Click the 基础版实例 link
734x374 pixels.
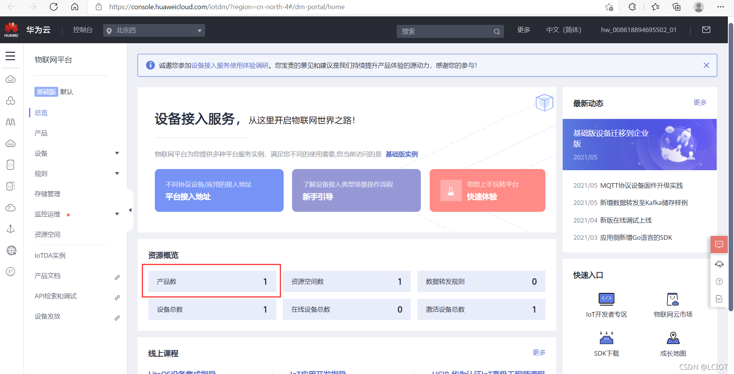[402, 154]
